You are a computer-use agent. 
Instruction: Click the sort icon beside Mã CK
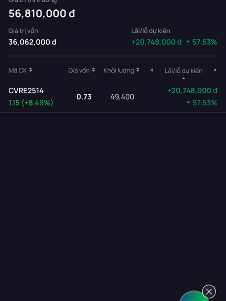coord(31,70)
